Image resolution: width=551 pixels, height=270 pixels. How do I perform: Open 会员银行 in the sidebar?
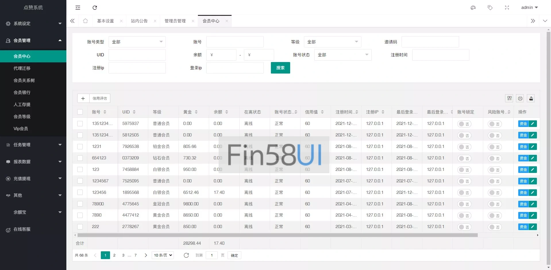coord(22,92)
